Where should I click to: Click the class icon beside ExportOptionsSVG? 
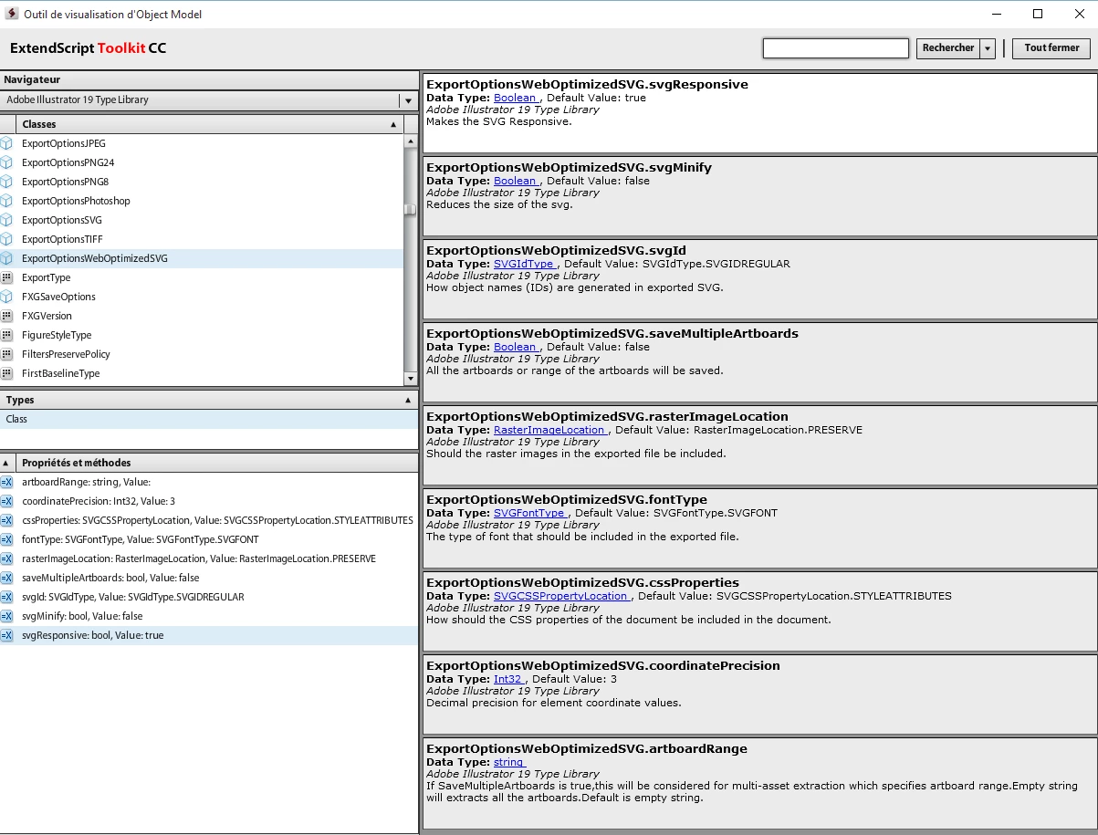coord(7,220)
